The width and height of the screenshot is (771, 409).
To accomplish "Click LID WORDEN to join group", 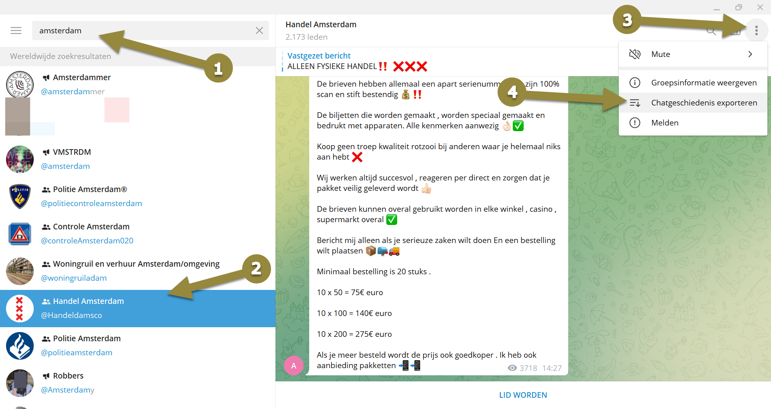I will coord(523,395).
